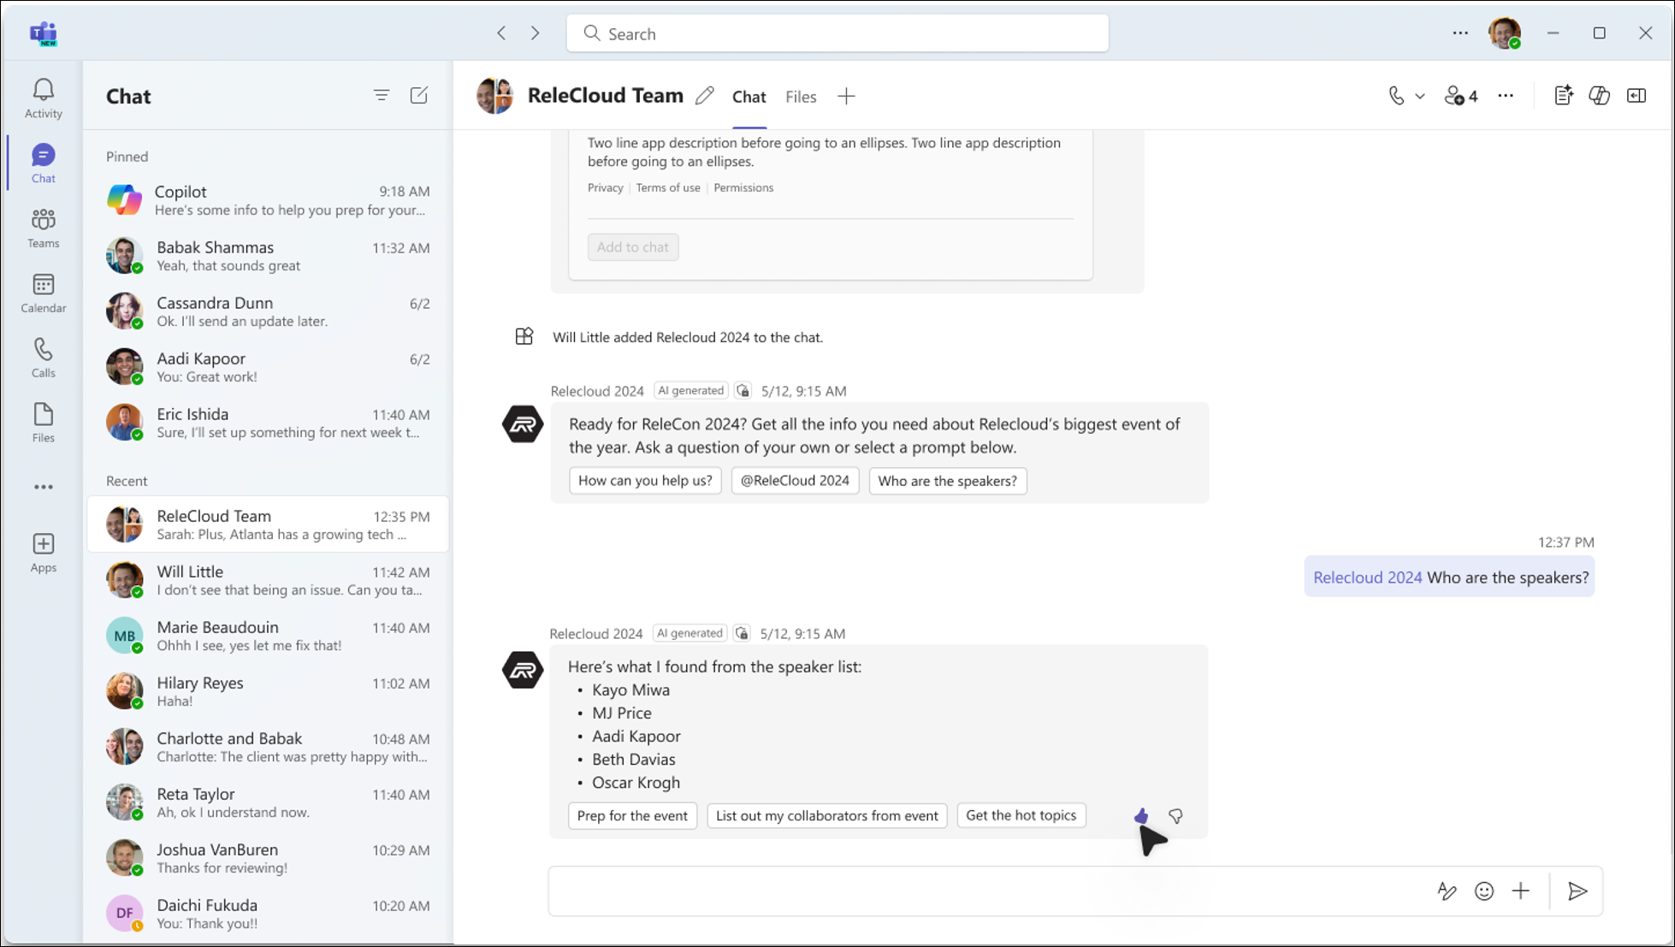1675x947 pixels.
Task: Select the Chat tab
Action: coord(749,96)
